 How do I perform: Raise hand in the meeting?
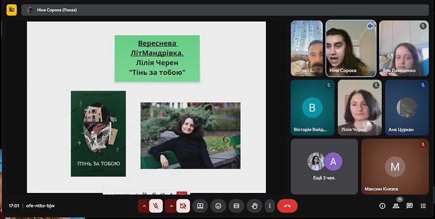tap(255, 206)
